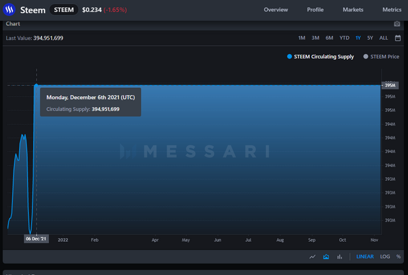Click the Nov x-axis label

(x=374, y=240)
